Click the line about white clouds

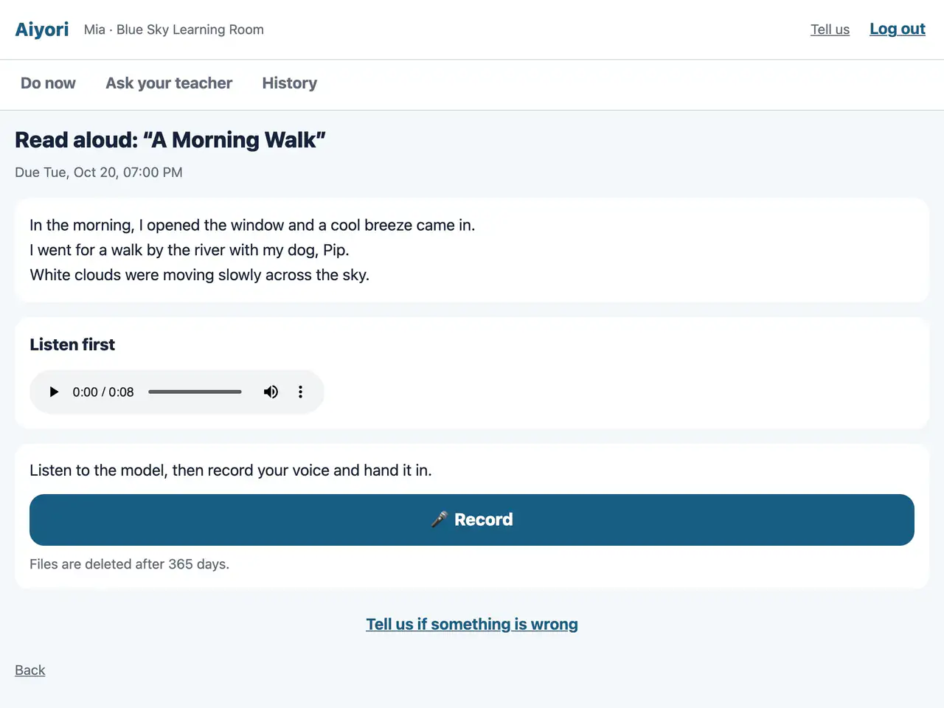pos(199,275)
